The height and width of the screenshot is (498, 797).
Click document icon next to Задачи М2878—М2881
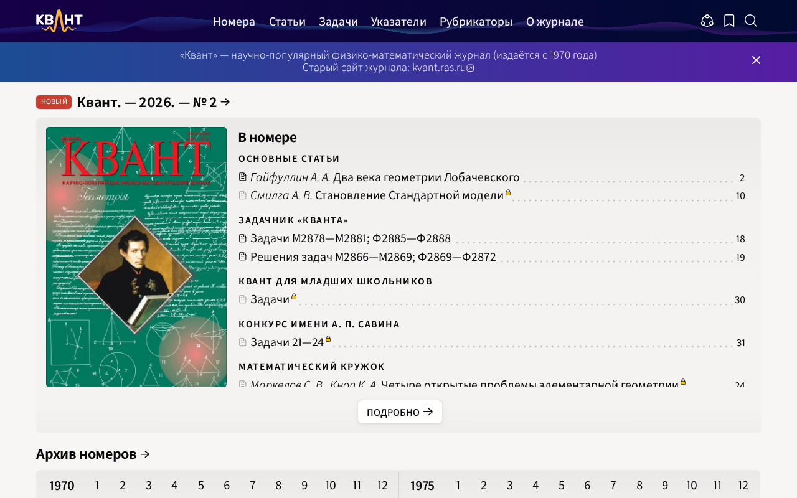[x=243, y=238]
